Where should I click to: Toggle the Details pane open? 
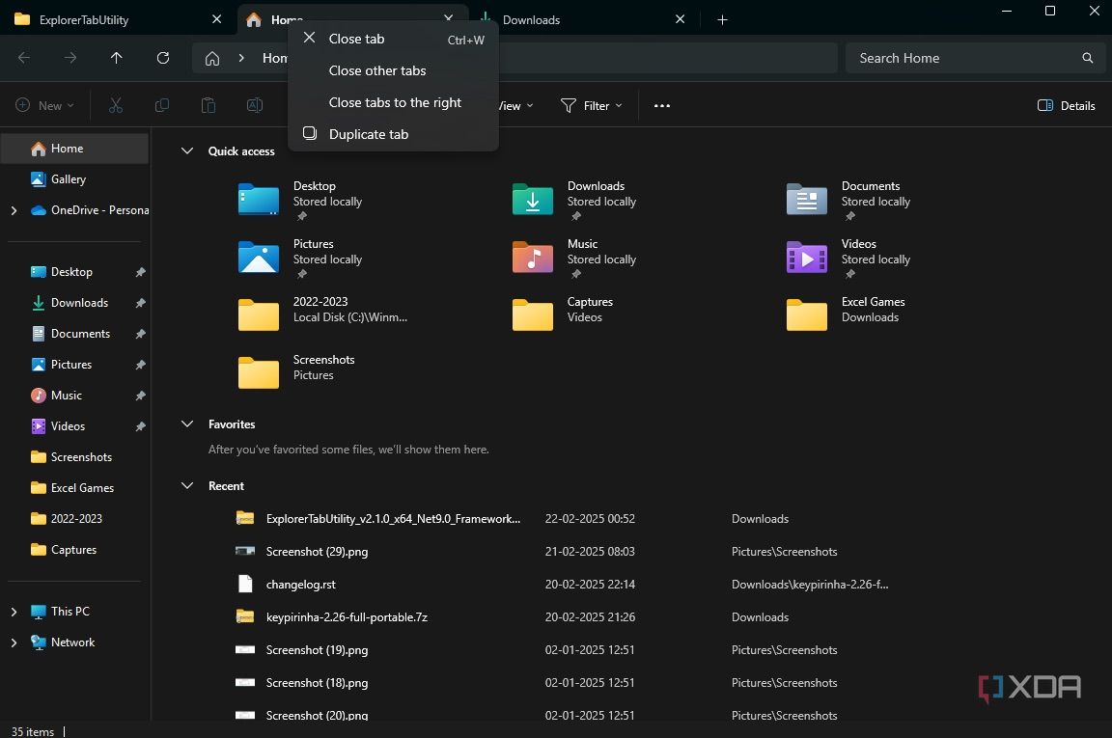pos(1066,105)
